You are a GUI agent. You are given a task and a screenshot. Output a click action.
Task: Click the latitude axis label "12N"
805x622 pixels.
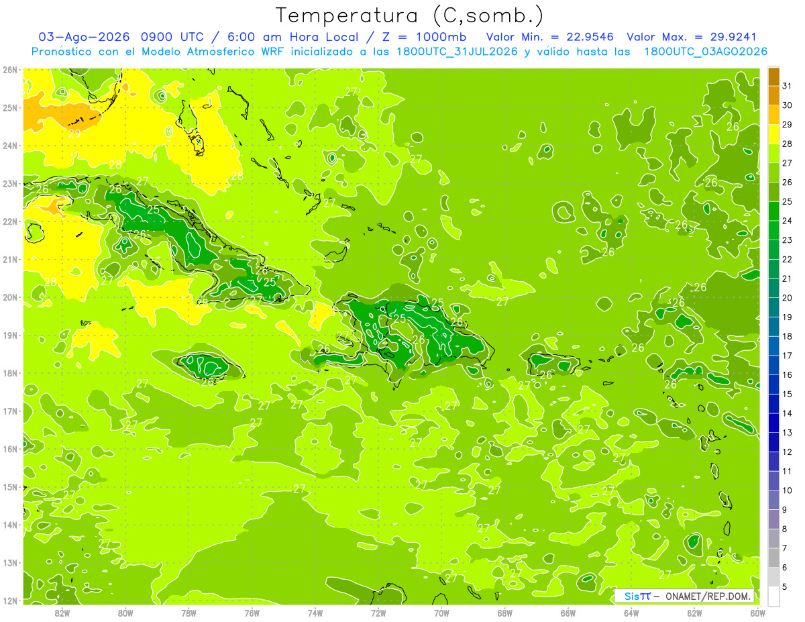pos(9,601)
